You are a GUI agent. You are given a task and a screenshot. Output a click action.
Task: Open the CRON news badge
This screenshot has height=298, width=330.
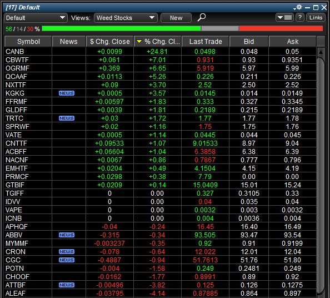pos(67,251)
